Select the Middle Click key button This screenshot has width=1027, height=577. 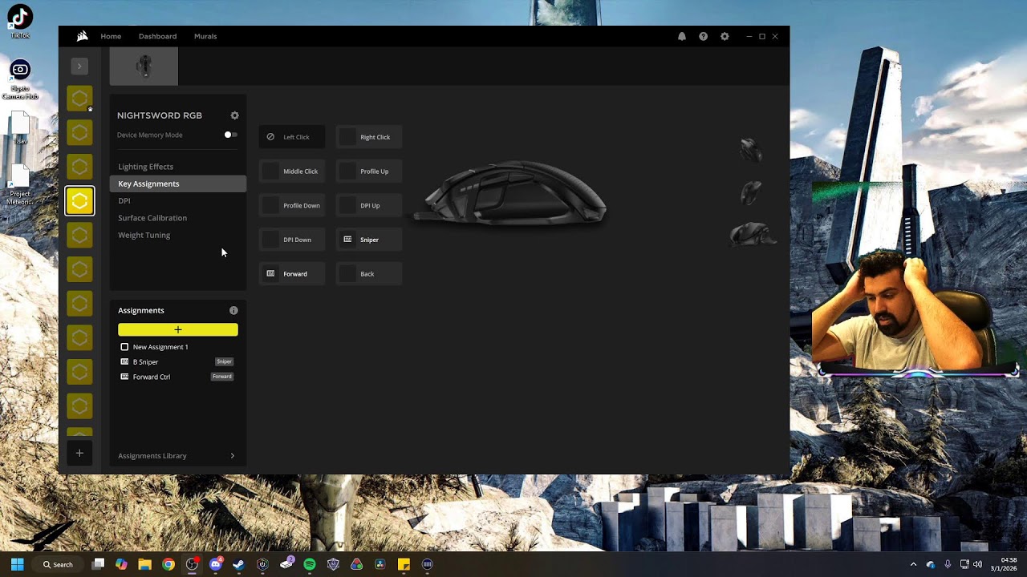[x=292, y=171]
